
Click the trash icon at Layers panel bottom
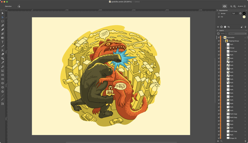pos(245,141)
